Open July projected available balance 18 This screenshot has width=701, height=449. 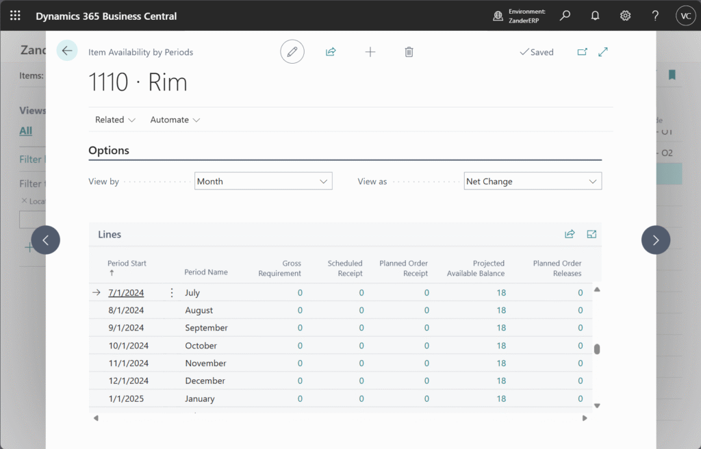pyautogui.click(x=501, y=292)
